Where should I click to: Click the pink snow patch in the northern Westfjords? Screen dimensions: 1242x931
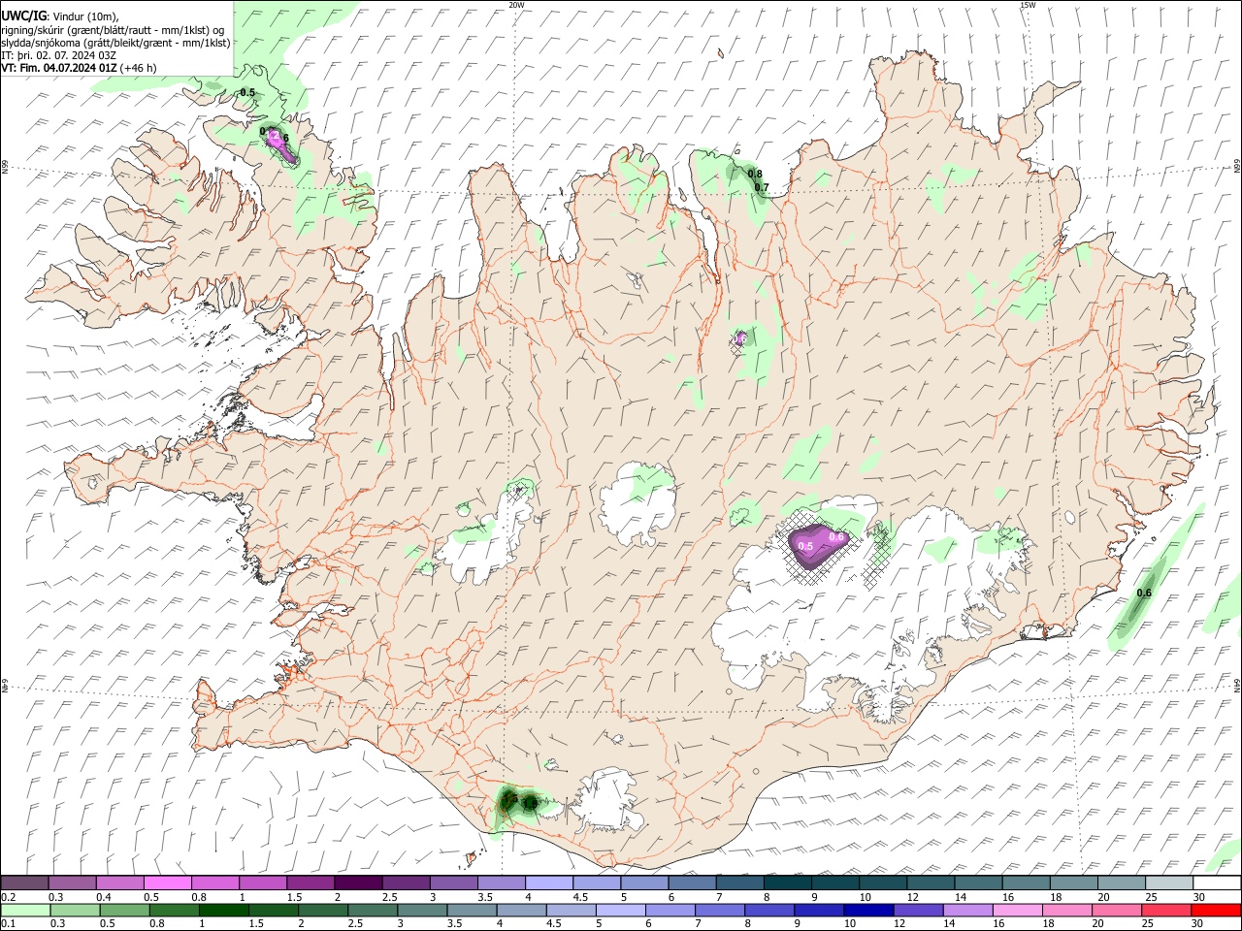pos(280,144)
